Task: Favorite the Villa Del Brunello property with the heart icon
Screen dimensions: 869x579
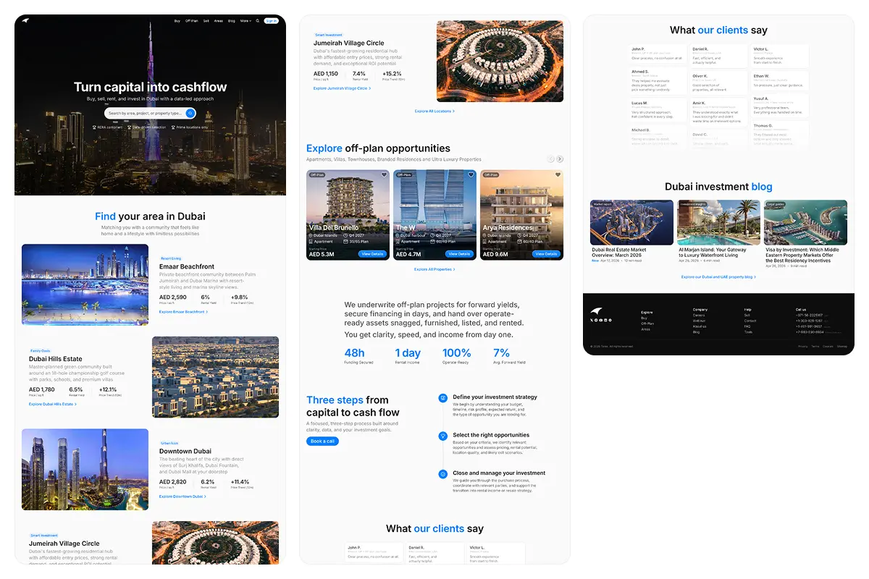Action: click(384, 174)
